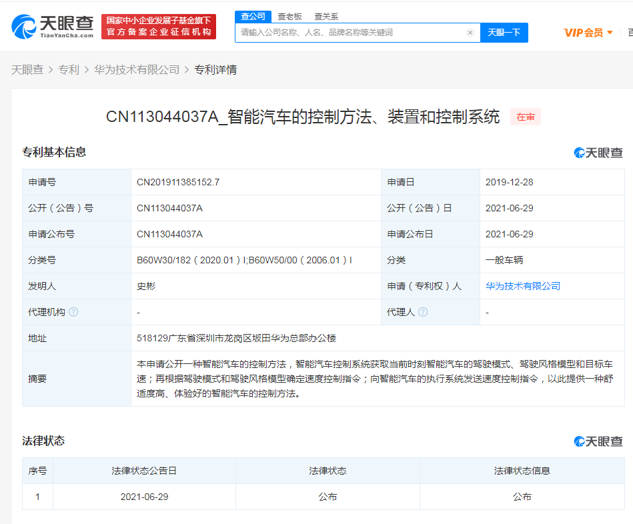Switch to the 查关系 search tab

(x=326, y=15)
